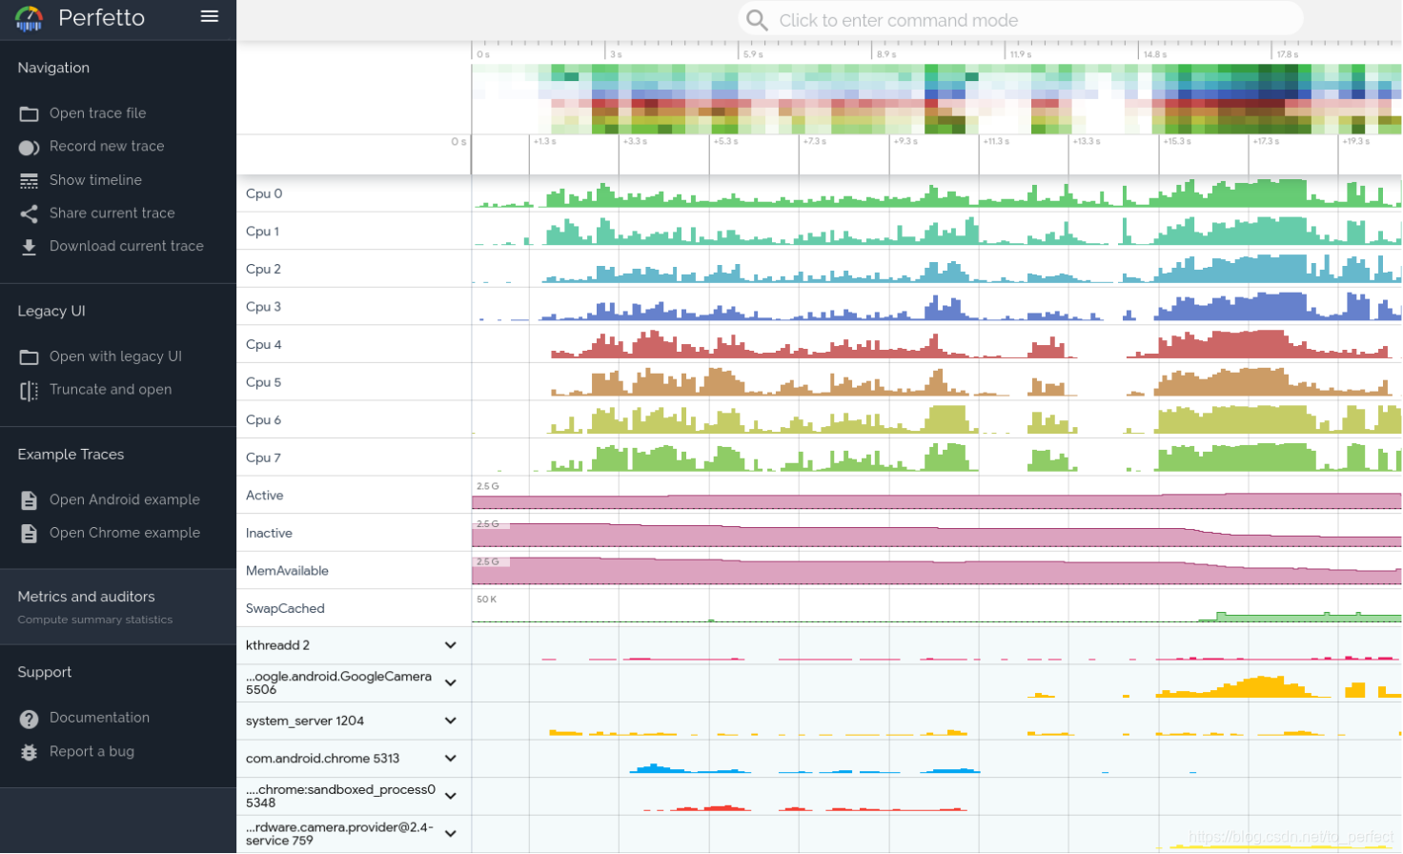The width and height of the screenshot is (1403, 854).
Task: Select the Inactive memory track label
Action: point(269,533)
